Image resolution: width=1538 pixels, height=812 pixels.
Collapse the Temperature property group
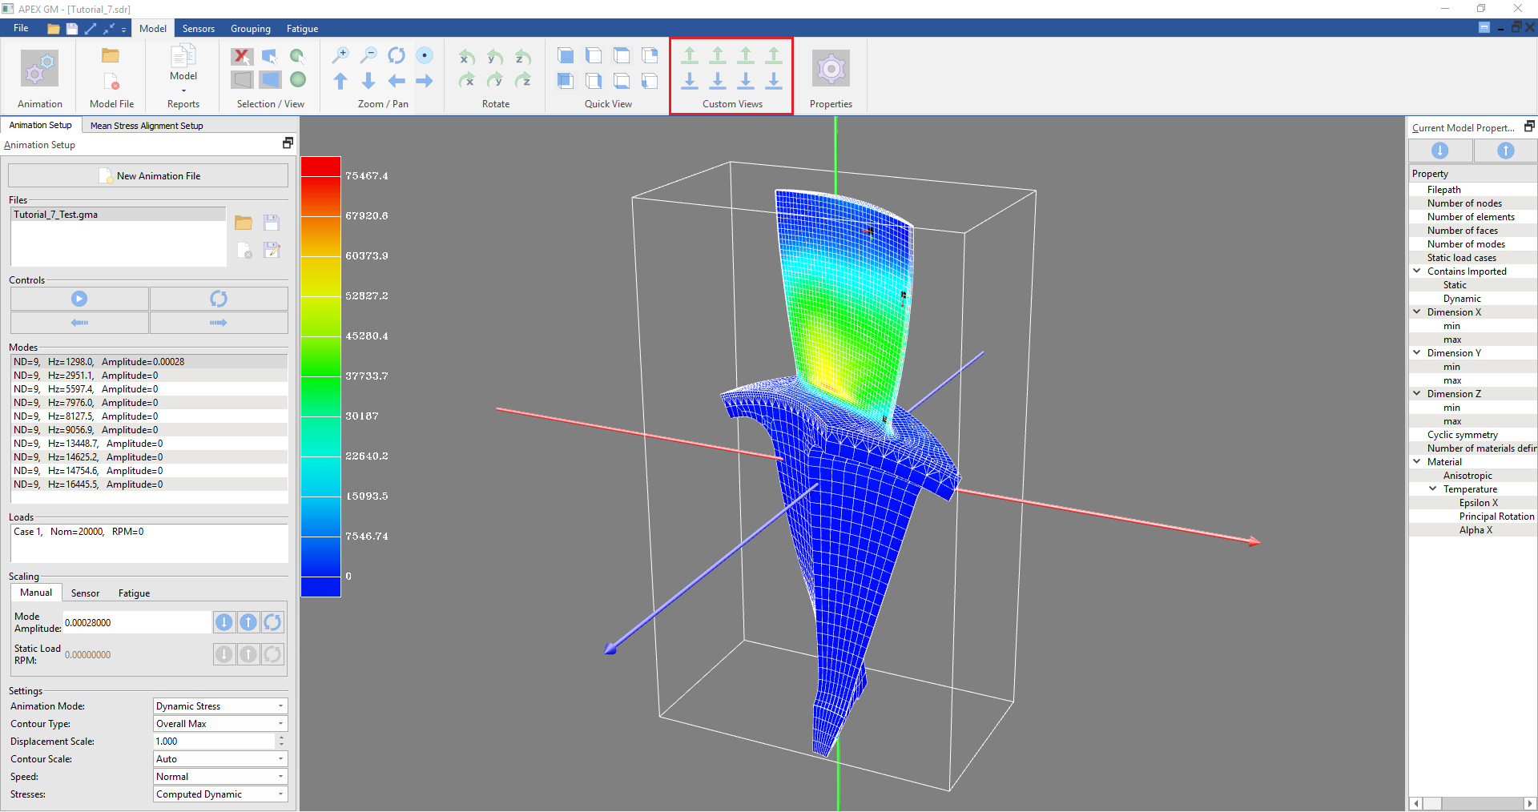(1433, 489)
